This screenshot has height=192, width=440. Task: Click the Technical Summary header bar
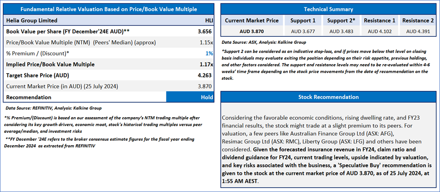328,9
